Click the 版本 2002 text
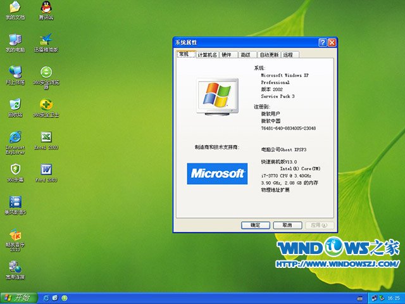 tap(271, 89)
